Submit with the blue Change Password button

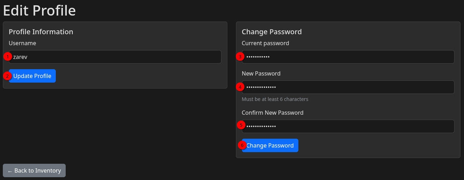(x=270, y=145)
